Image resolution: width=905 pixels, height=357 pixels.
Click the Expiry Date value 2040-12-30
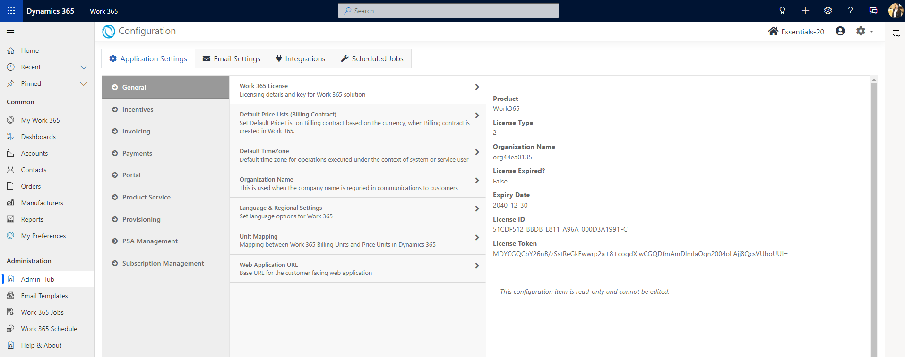pyautogui.click(x=510, y=205)
